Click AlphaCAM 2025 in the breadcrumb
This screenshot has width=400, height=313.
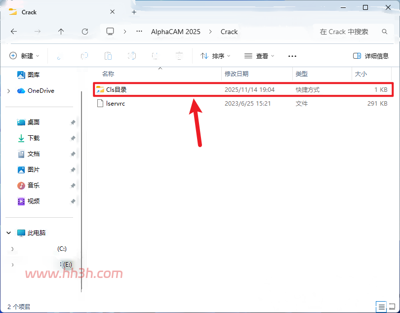(175, 32)
